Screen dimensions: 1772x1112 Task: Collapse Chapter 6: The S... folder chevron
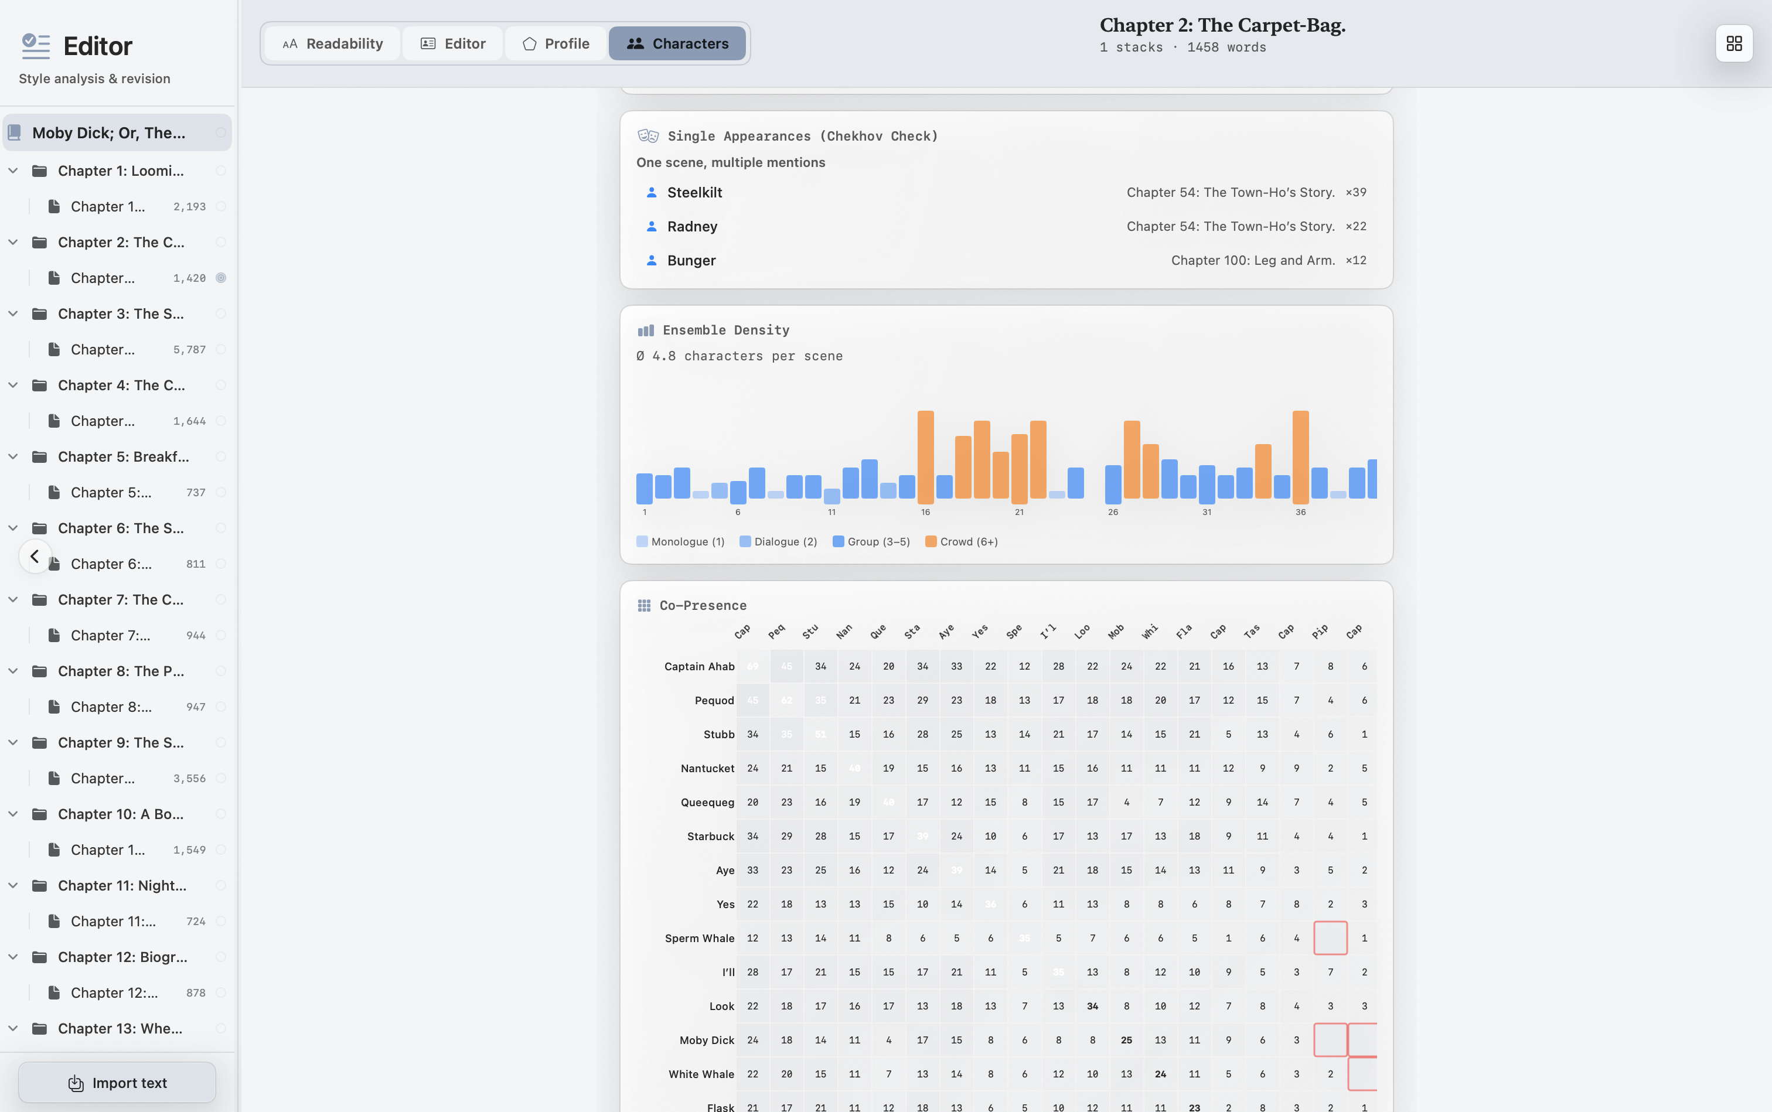[x=12, y=528]
